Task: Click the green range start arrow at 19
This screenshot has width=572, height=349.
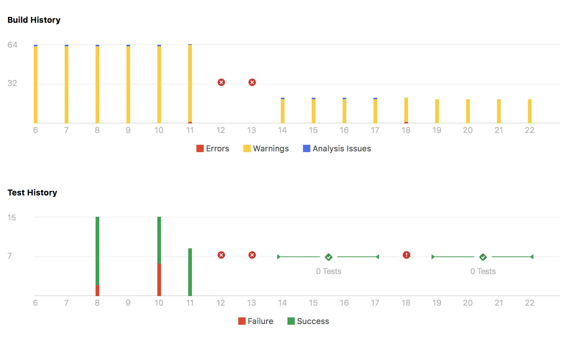Action: [x=433, y=257]
